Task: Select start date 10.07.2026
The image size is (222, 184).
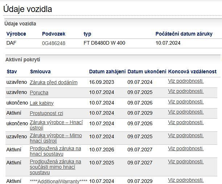Action: pyautogui.click(x=102, y=150)
